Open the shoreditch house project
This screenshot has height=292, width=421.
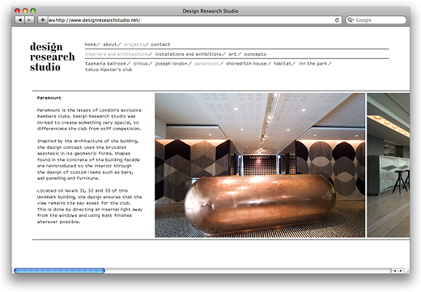(x=246, y=64)
